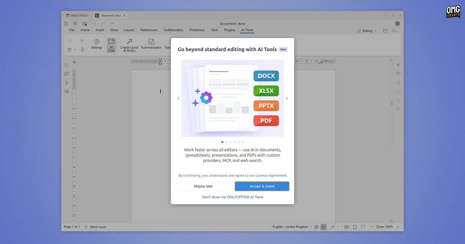The width and height of the screenshot is (465, 244).
Task: Open the Headings navigation panel icon
Action: click(x=66, y=83)
